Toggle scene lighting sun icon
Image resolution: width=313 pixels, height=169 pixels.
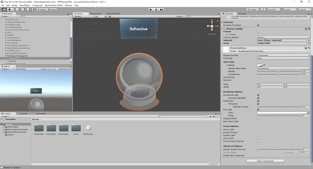point(102,16)
